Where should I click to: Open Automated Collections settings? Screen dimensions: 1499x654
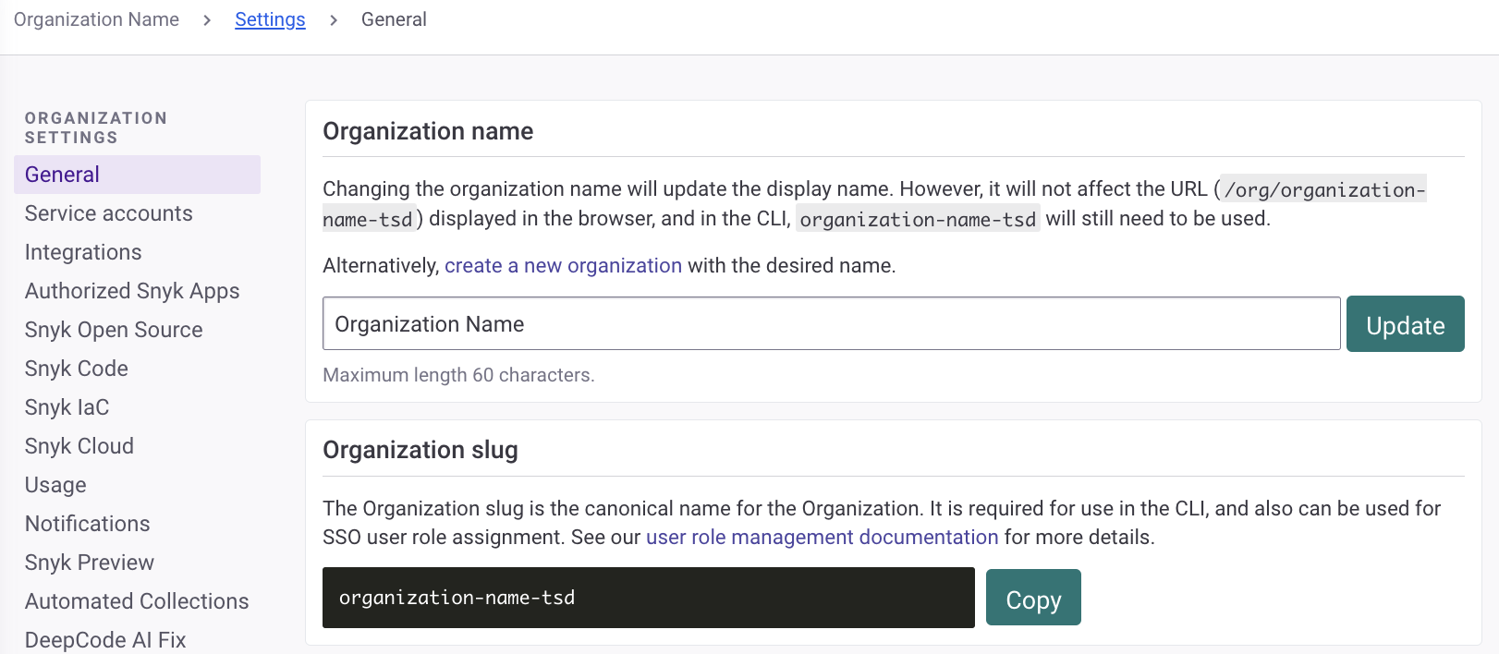137,601
